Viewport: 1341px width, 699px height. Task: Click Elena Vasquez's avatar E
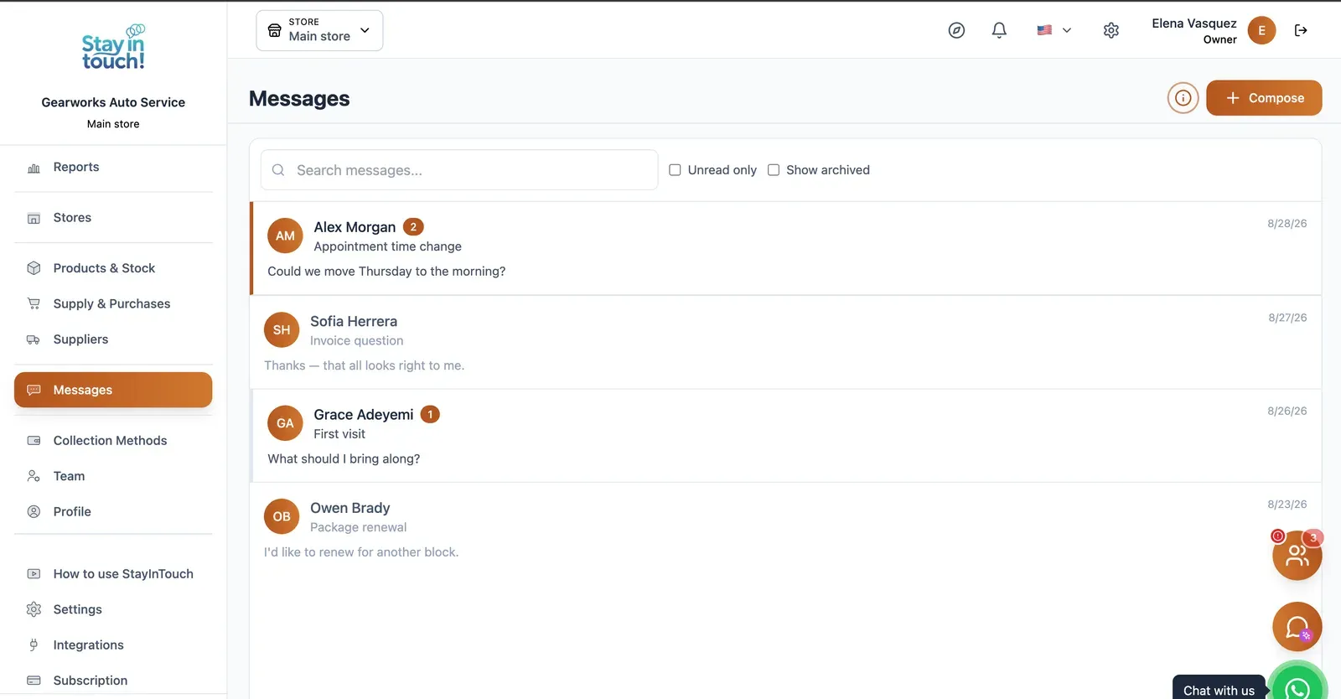pyautogui.click(x=1261, y=30)
